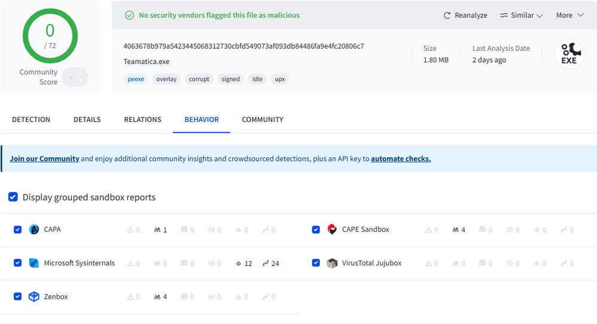
Task: Open the COMMUNITY tab
Action: tap(263, 120)
